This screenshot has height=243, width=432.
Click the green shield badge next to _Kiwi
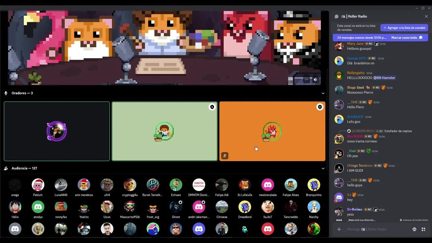click(369, 151)
